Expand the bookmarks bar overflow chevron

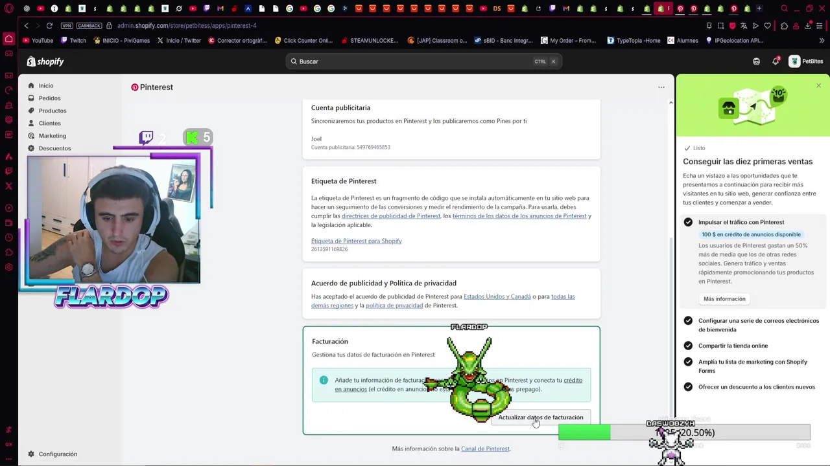[822, 40]
